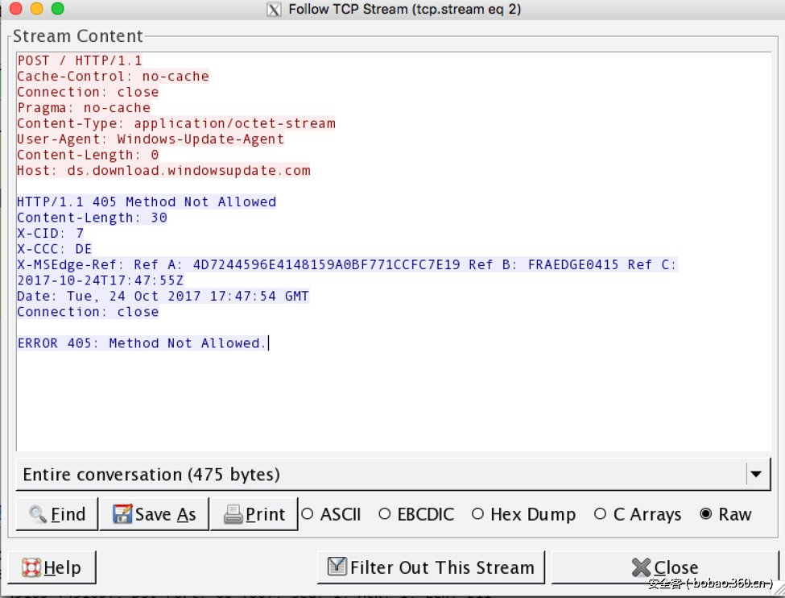This screenshot has width=785, height=598.
Task: Click the HTTP/1.1 405 response status line
Action: coord(147,202)
